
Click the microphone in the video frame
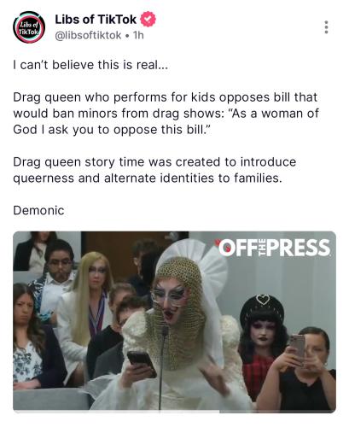tap(163, 367)
